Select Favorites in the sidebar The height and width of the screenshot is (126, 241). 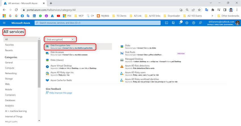coord(9,45)
